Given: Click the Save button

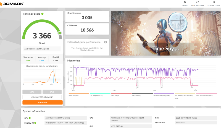Looking at the screenshot, I should pyautogui.click(x=52, y=92).
